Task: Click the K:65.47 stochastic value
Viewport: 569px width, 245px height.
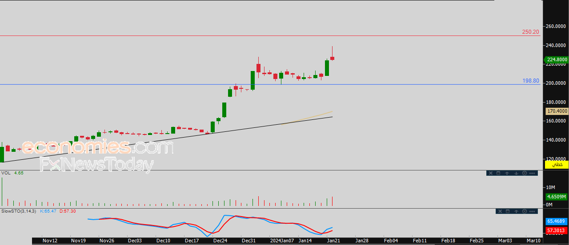Action: pyautogui.click(x=48, y=211)
